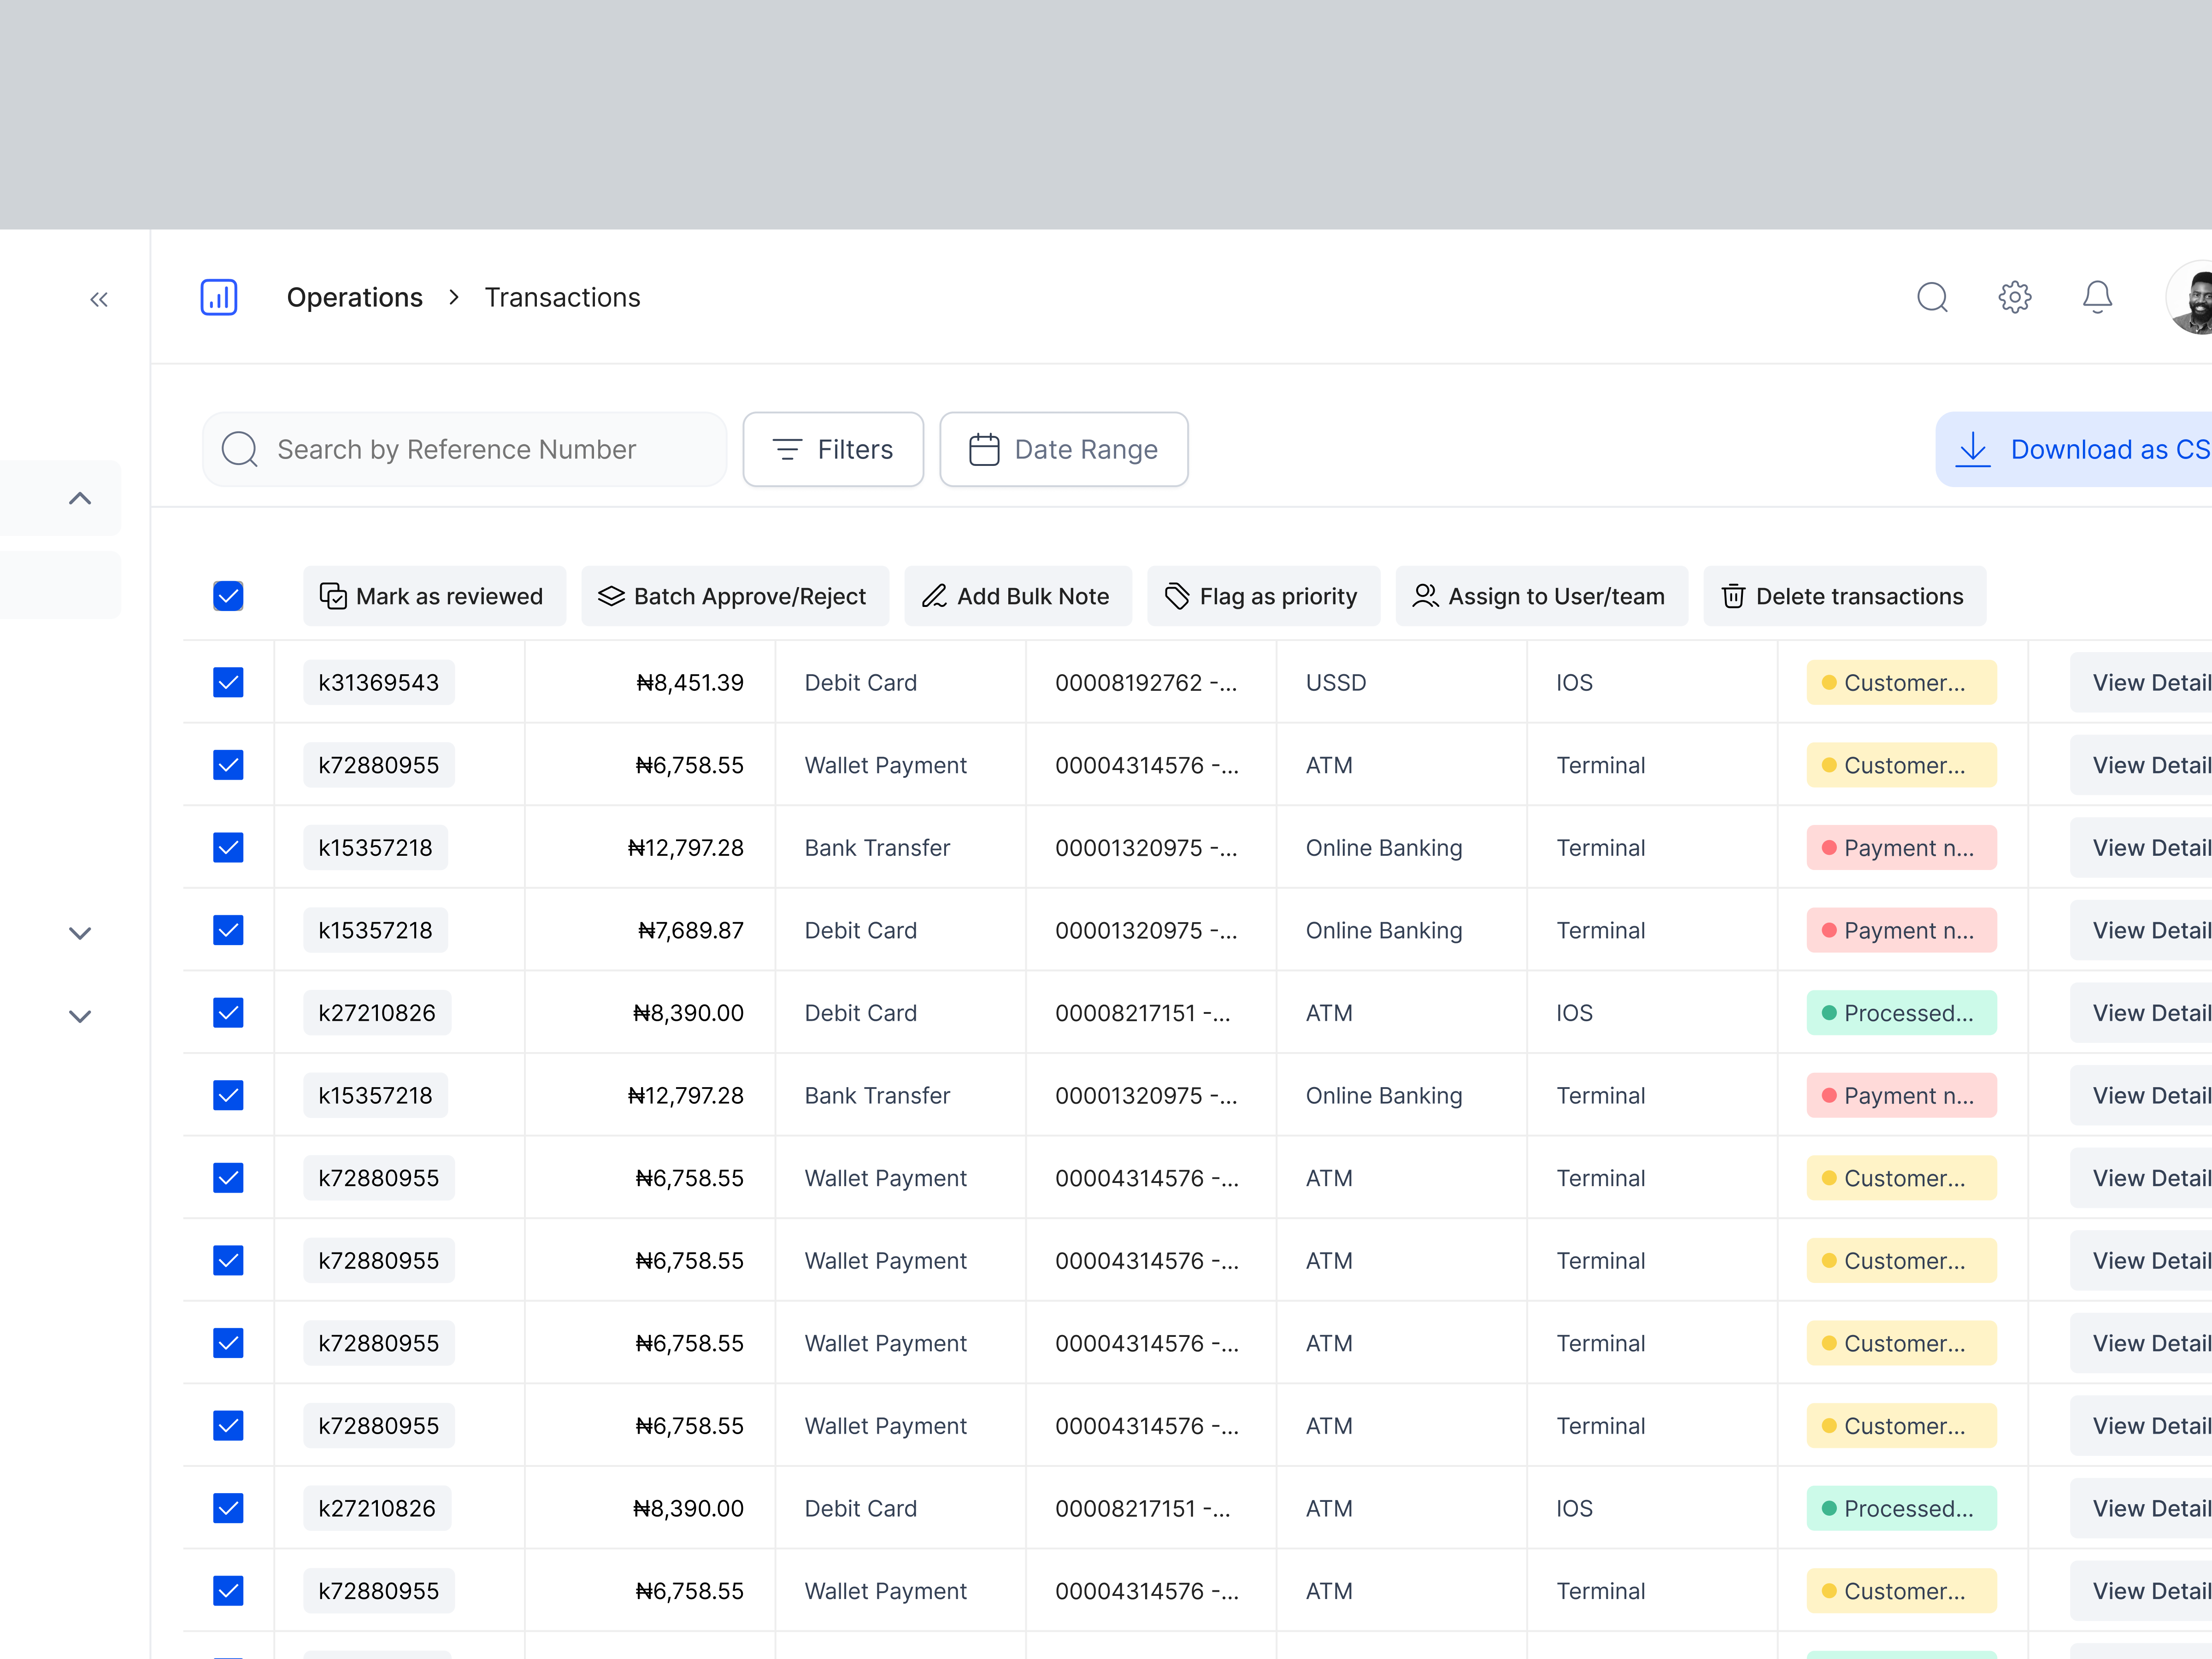
Task: Click the Customer status badge in USSD row
Action: coord(1901,683)
